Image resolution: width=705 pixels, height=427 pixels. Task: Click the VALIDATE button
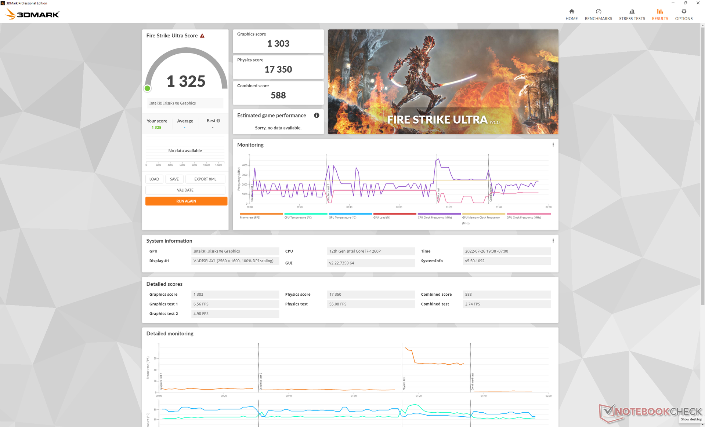(x=185, y=190)
